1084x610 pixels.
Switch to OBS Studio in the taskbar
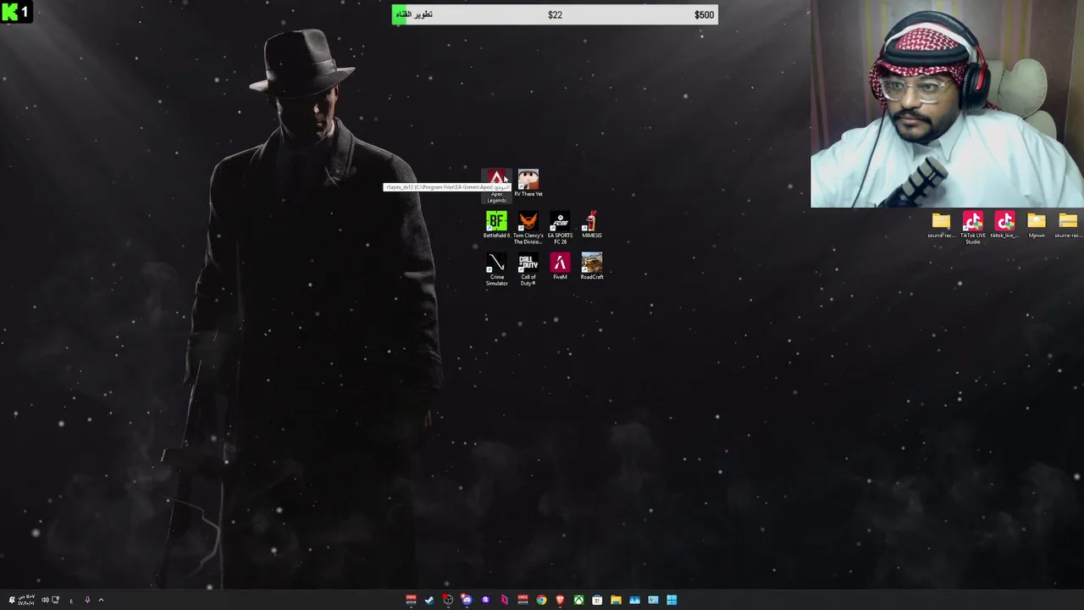[448, 600]
